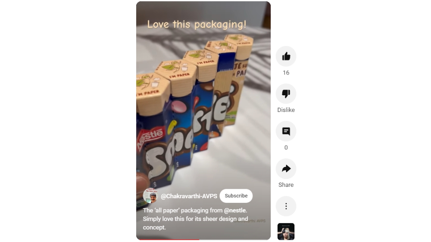Image resolution: width=431 pixels, height=242 pixels.
Task: Like this Short with the thumbs-up icon
Action: pos(286,56)
